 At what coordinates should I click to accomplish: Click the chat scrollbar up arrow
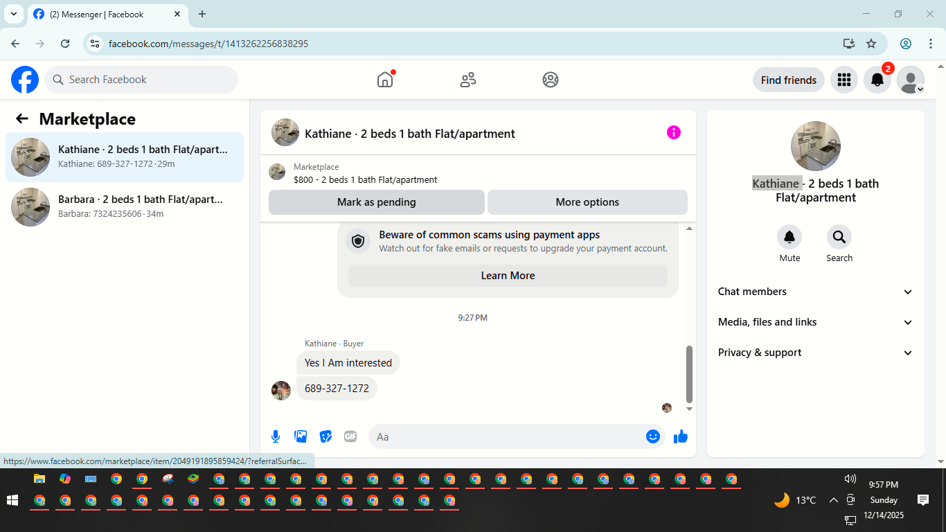pyautogui.click(x=689, y=228)
